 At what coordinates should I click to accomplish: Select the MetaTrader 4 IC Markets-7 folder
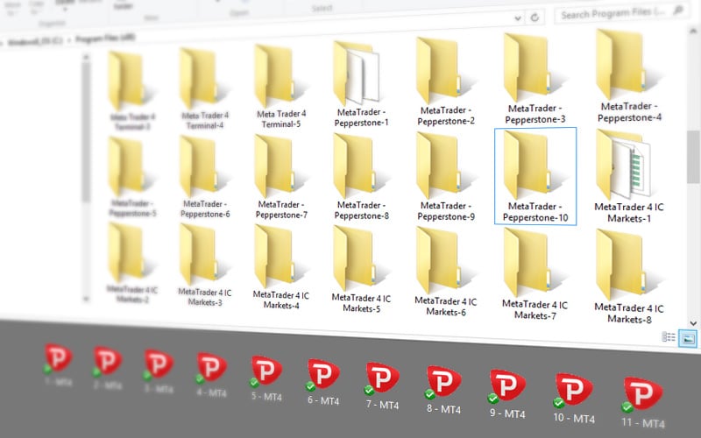point(535,274)
